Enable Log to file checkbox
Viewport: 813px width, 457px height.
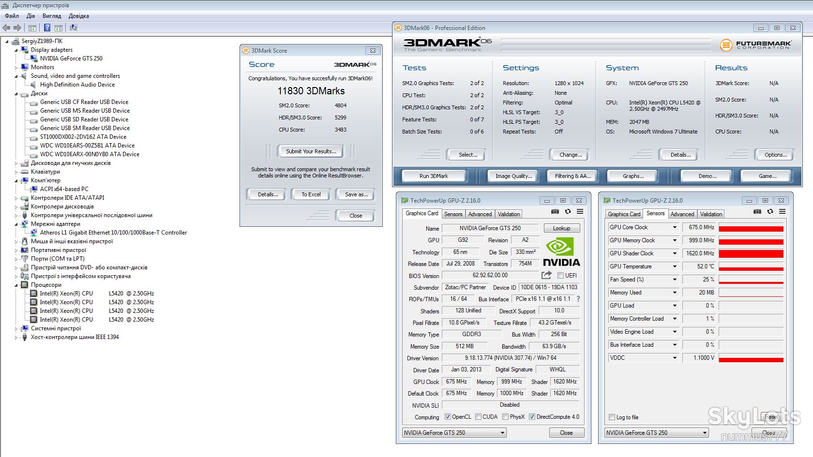click(x=612, y=417)
